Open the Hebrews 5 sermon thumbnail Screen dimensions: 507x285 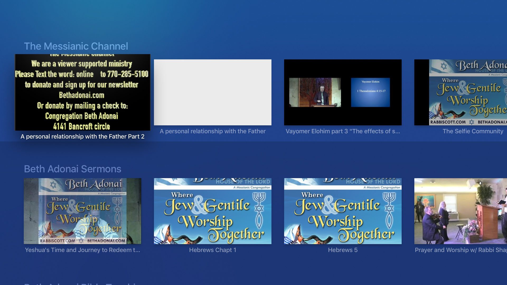tap(343, 211)
